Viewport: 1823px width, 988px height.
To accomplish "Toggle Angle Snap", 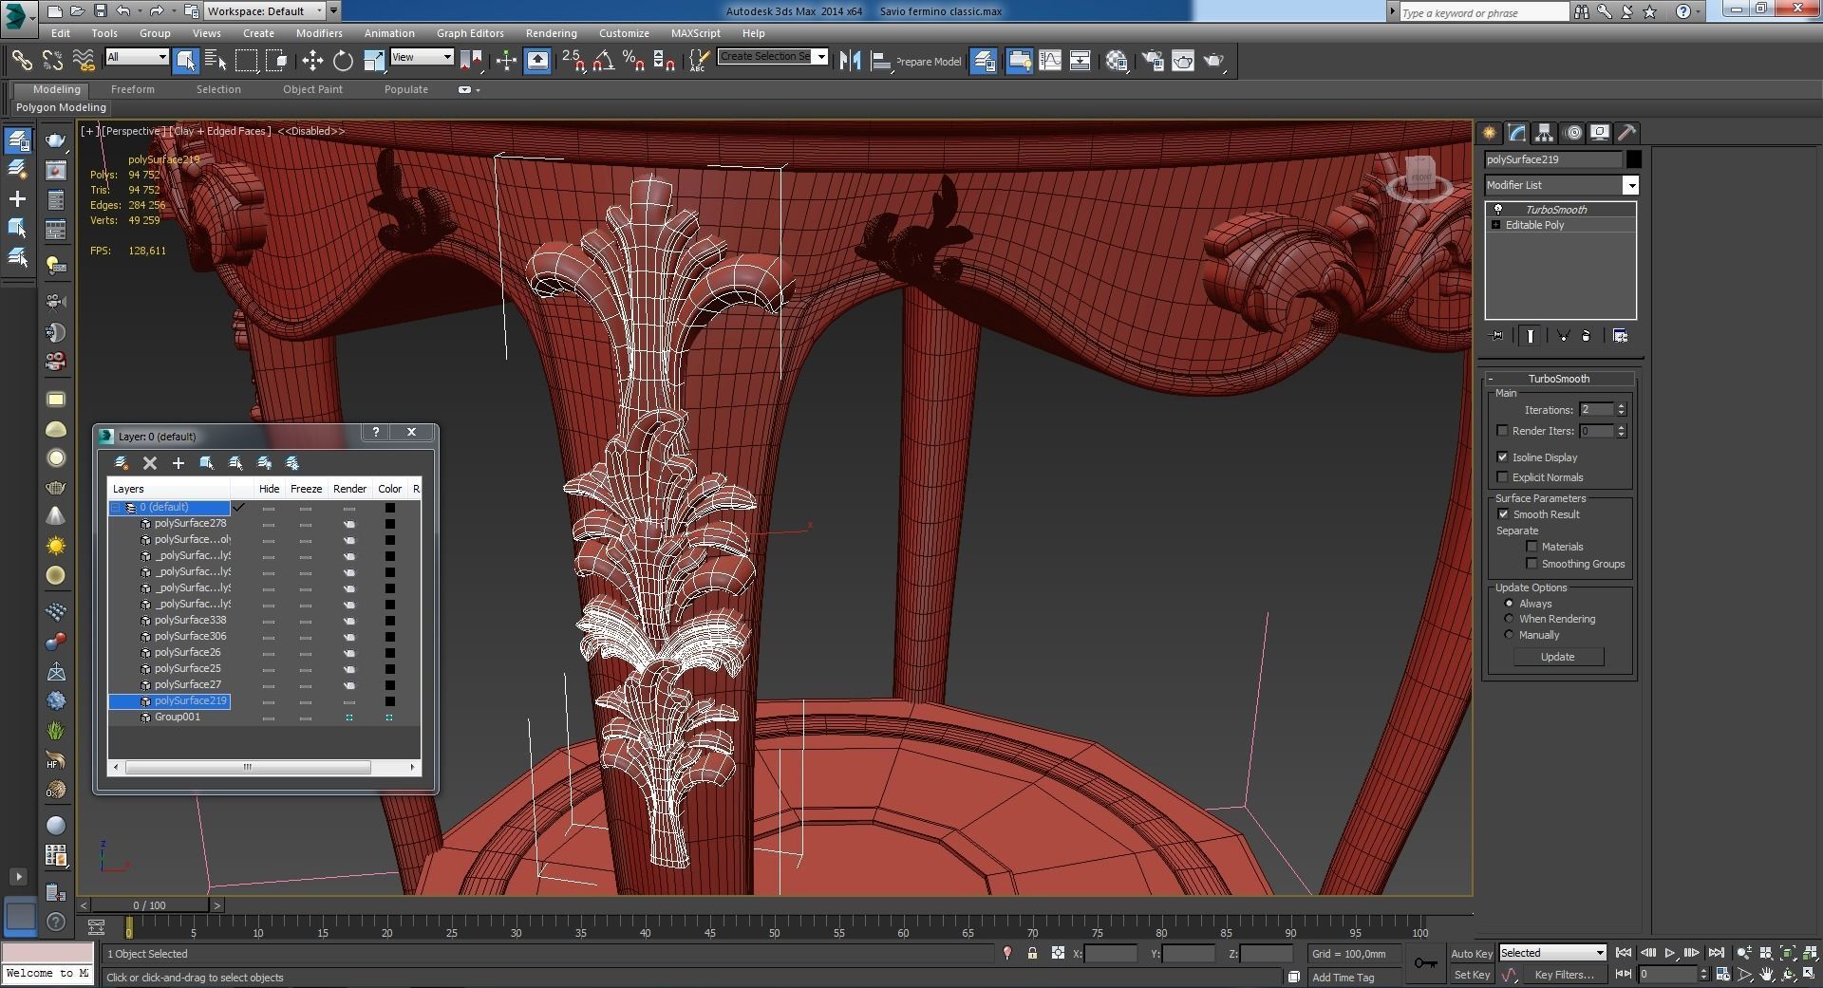I will (x=603, y=61).
